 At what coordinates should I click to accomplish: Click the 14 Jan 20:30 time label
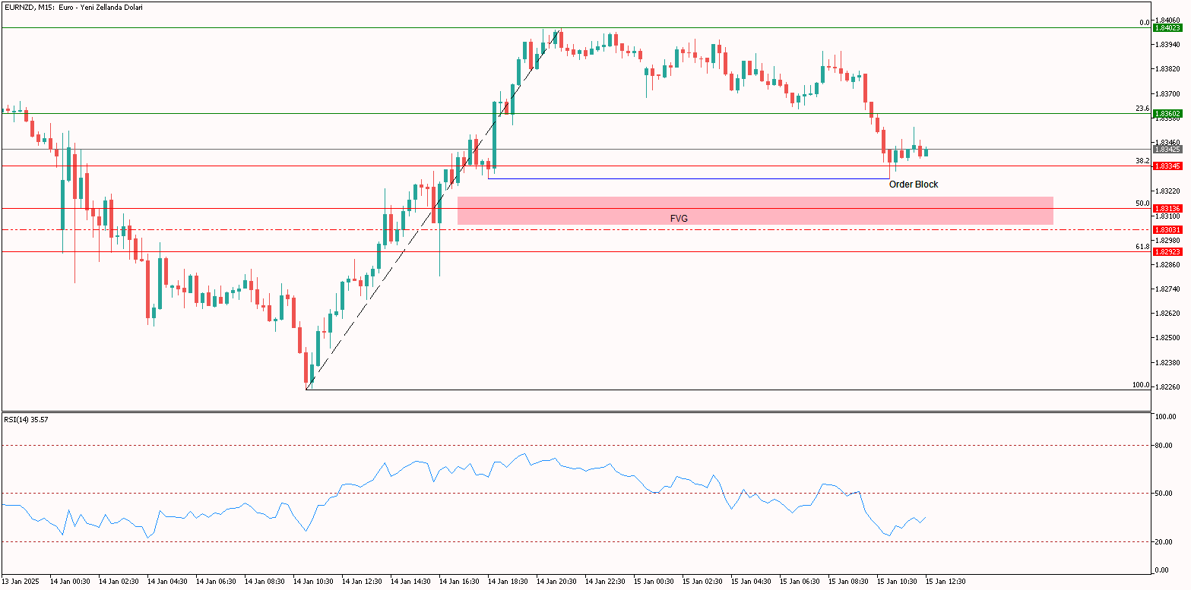[558, 582]
